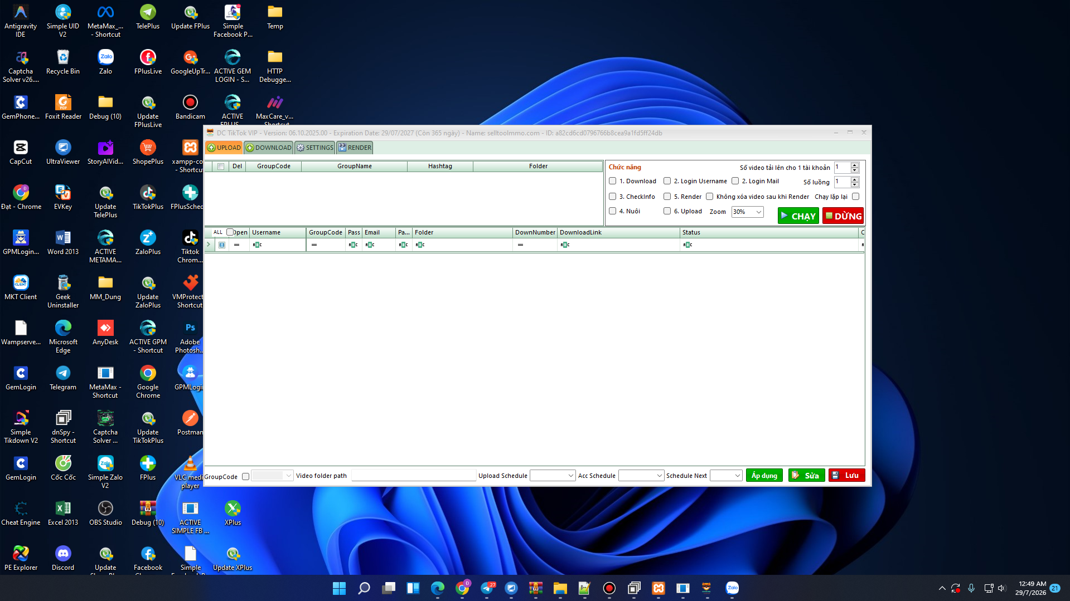1070x601 pixels.
Task: Click the Video folder path field
Action: click(413, 476)
